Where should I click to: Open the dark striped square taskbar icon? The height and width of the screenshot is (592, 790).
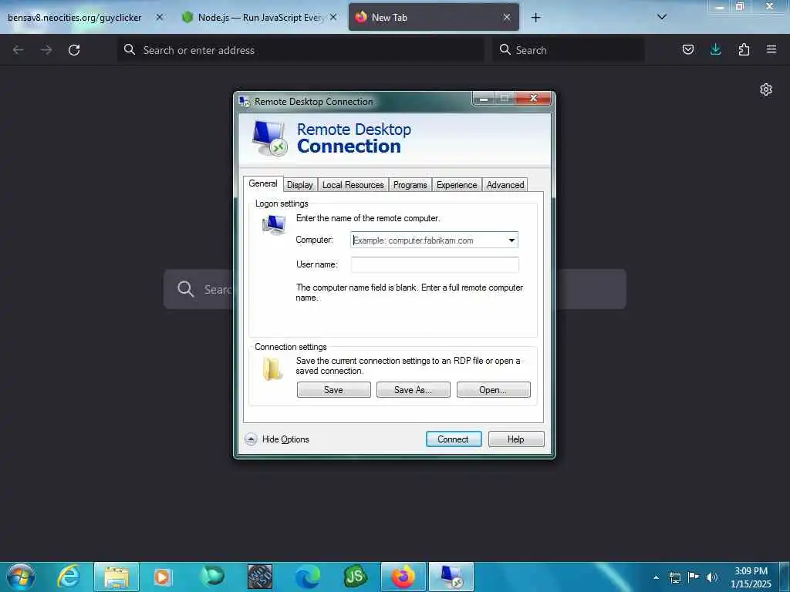click(x=260, y=577)
